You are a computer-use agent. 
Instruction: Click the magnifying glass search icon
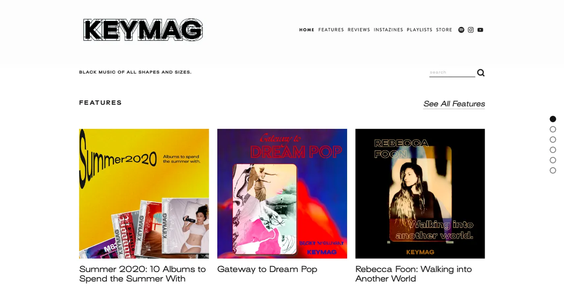[481, 72]
